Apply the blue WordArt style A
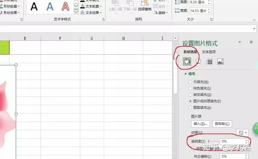258x159 pixels. tap(50, 7)
